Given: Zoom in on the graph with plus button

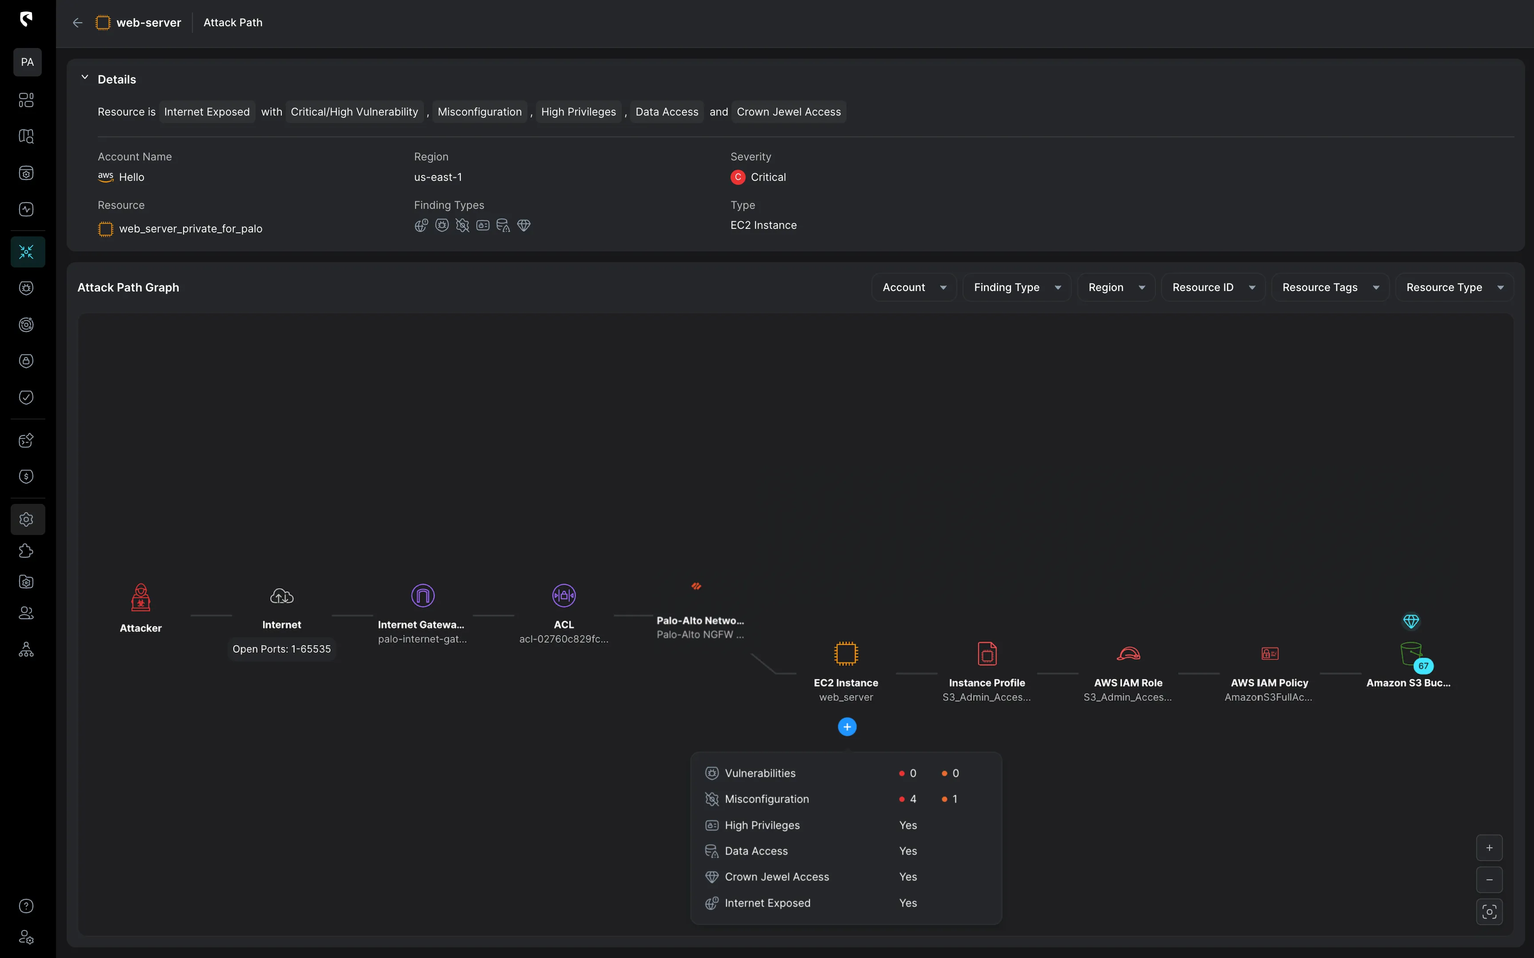Looking at the screenshot, I should [x=1490, y=848].
